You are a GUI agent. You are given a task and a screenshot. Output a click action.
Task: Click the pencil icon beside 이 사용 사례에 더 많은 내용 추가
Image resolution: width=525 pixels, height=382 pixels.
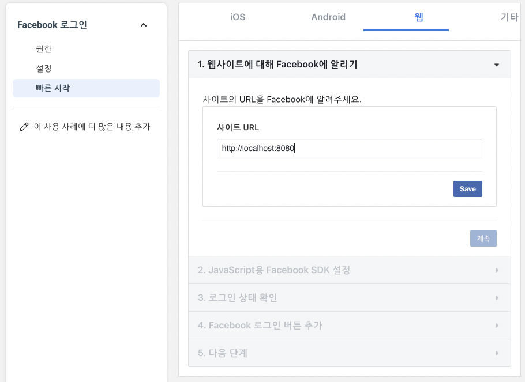(24, 127)
